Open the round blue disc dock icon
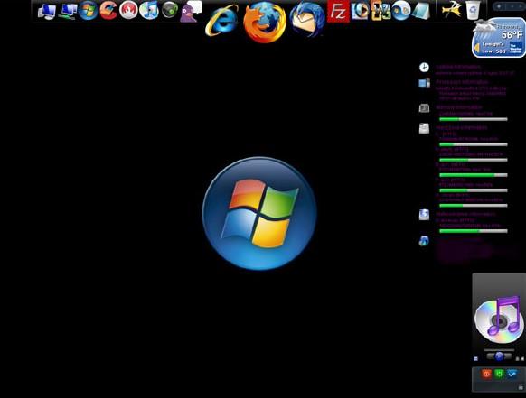The width and height of the screenshot is (526, 398). point(401,11)
